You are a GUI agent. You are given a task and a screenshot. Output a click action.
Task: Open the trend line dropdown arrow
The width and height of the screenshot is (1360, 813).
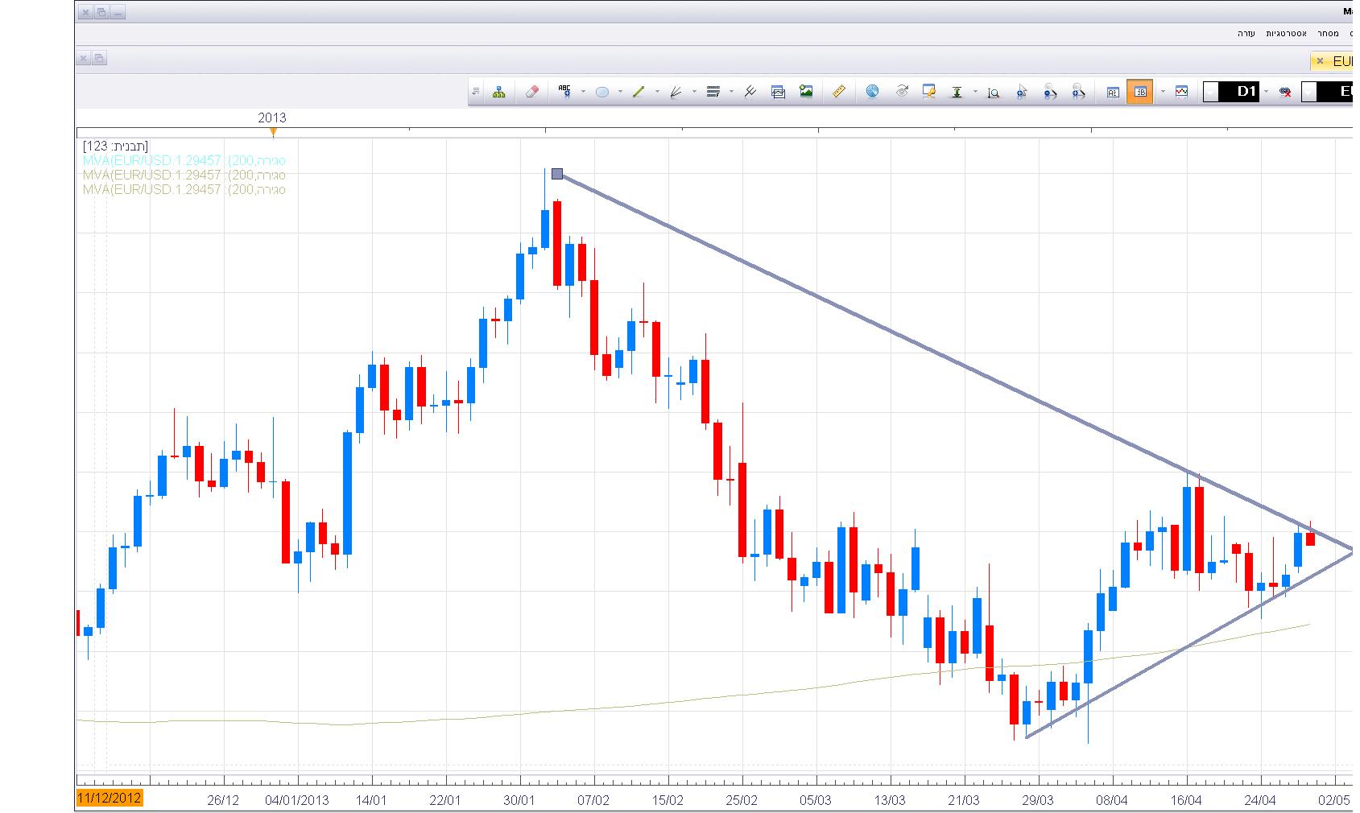click(x=657, y=92)
